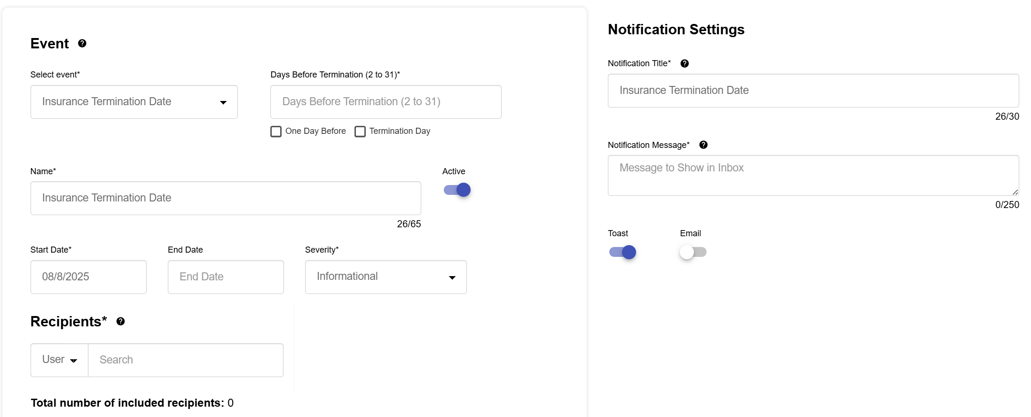Screen dimensions: 1031x417
Task: Click the help icon beside Recipients heading
Action: tap(121, 322)
